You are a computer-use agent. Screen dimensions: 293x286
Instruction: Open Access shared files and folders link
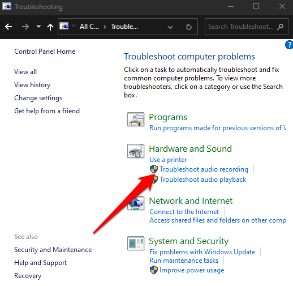pos(218,220)
